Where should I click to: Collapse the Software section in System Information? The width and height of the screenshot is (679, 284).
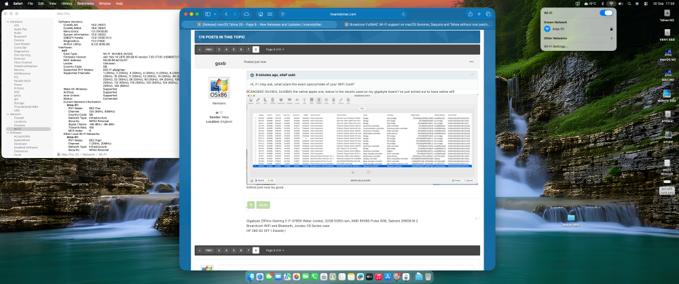pyautogui.click(x=7, y=133)
